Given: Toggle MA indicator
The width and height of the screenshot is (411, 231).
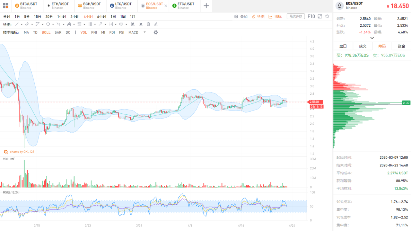Looking at the screenshot, I should pos(26,32).
